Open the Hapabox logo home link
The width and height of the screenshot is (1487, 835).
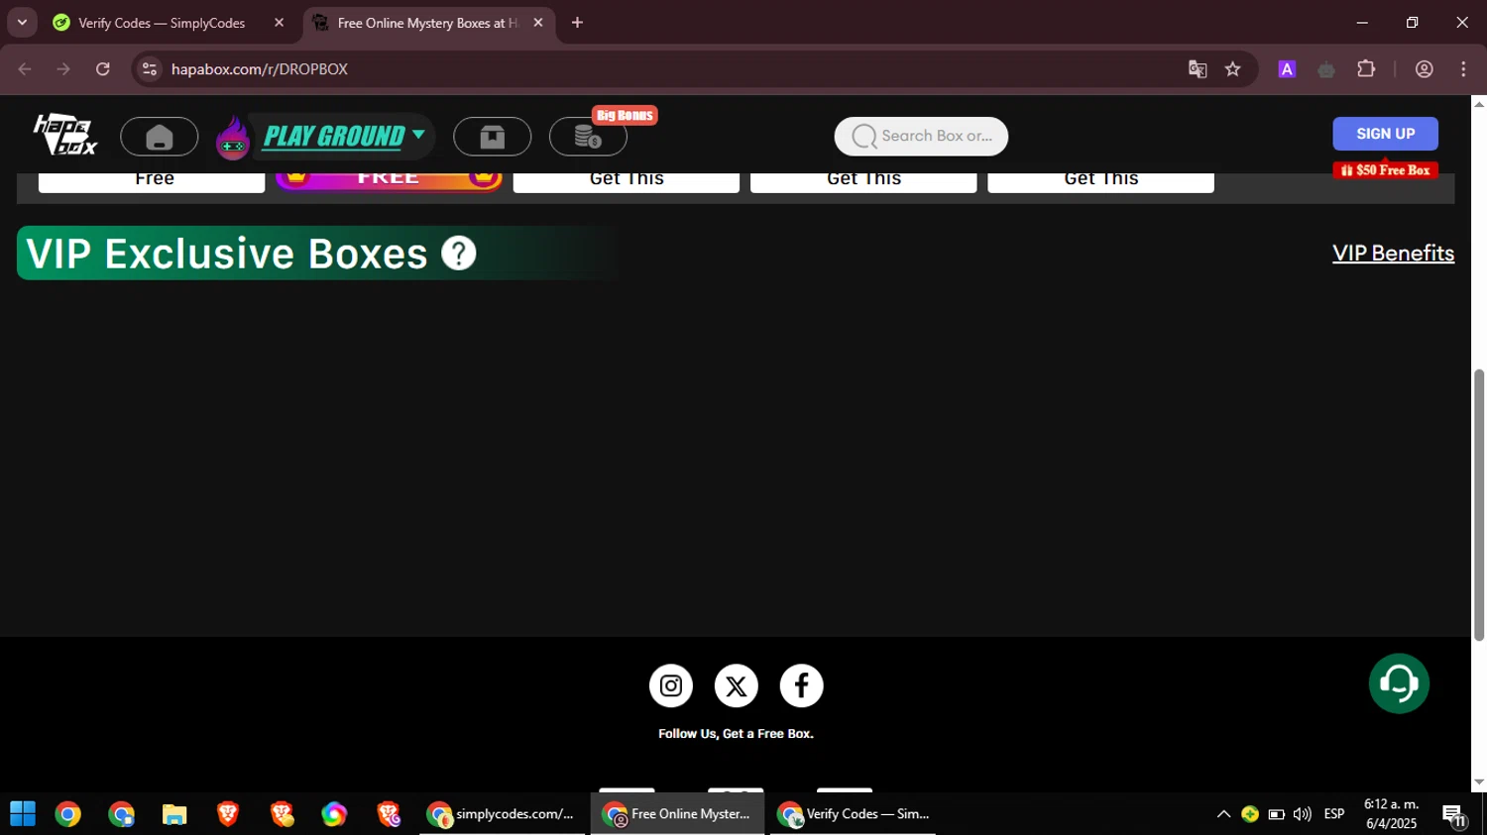point(65,135)
